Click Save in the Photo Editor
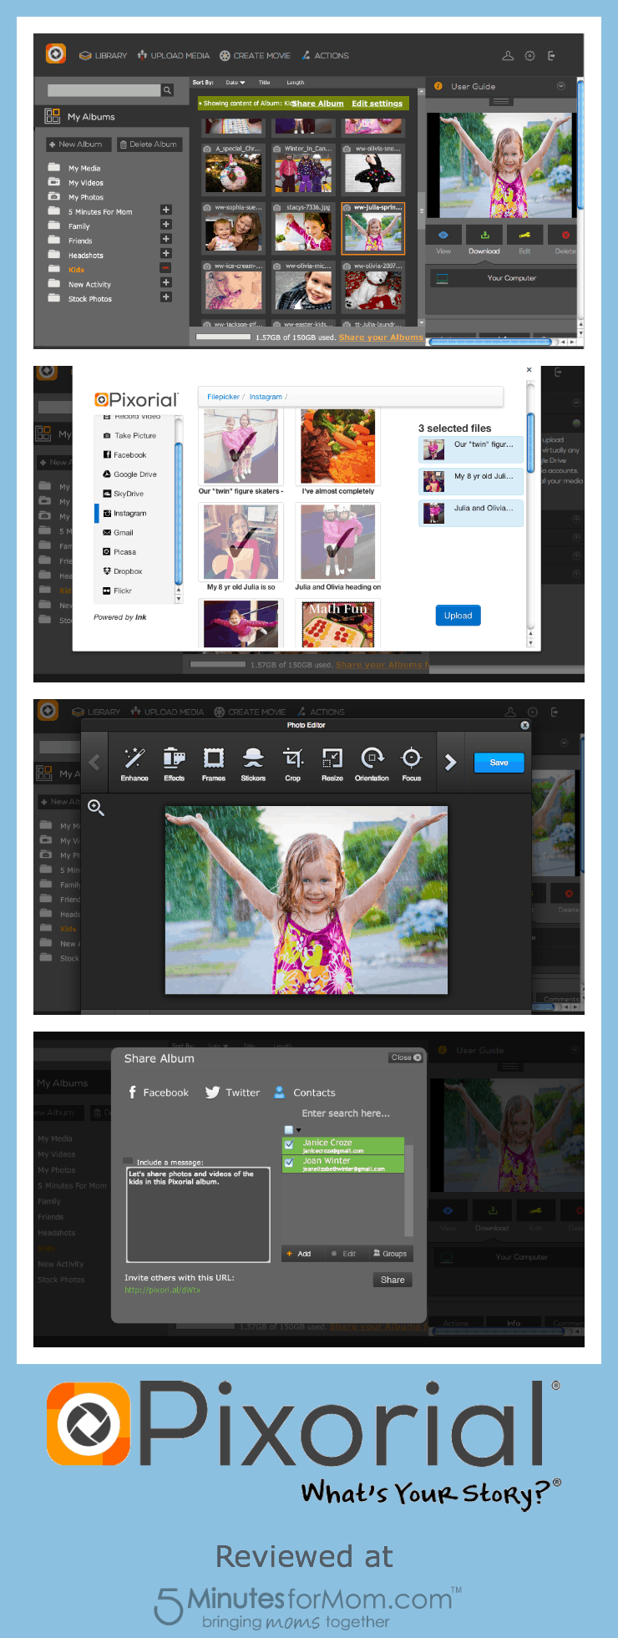The image size is (618, 1638). point(499,763)
